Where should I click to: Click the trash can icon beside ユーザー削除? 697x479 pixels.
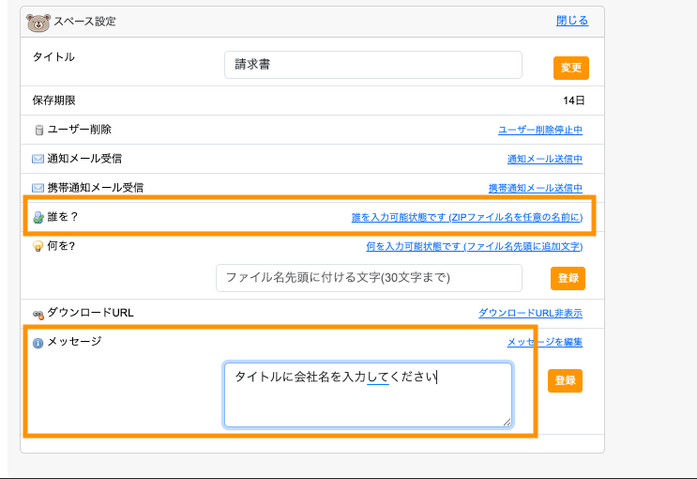[38, 131]
